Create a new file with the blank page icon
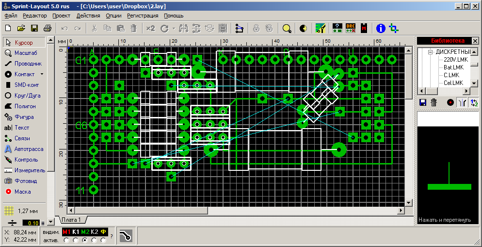 (x=8, y=28)
